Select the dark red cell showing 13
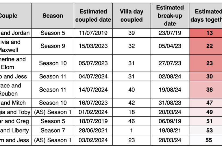The image size is (222, 148). click(x=209, y=33)
